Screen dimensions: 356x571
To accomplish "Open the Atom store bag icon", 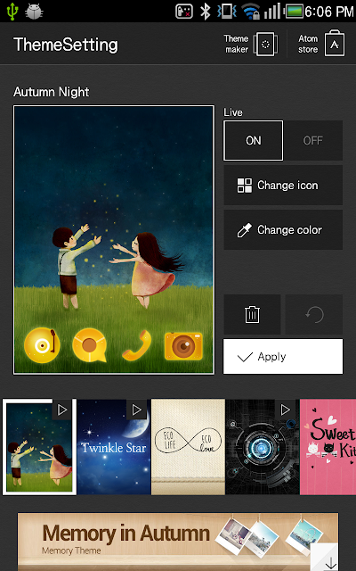I will click(x=335, y=44).
